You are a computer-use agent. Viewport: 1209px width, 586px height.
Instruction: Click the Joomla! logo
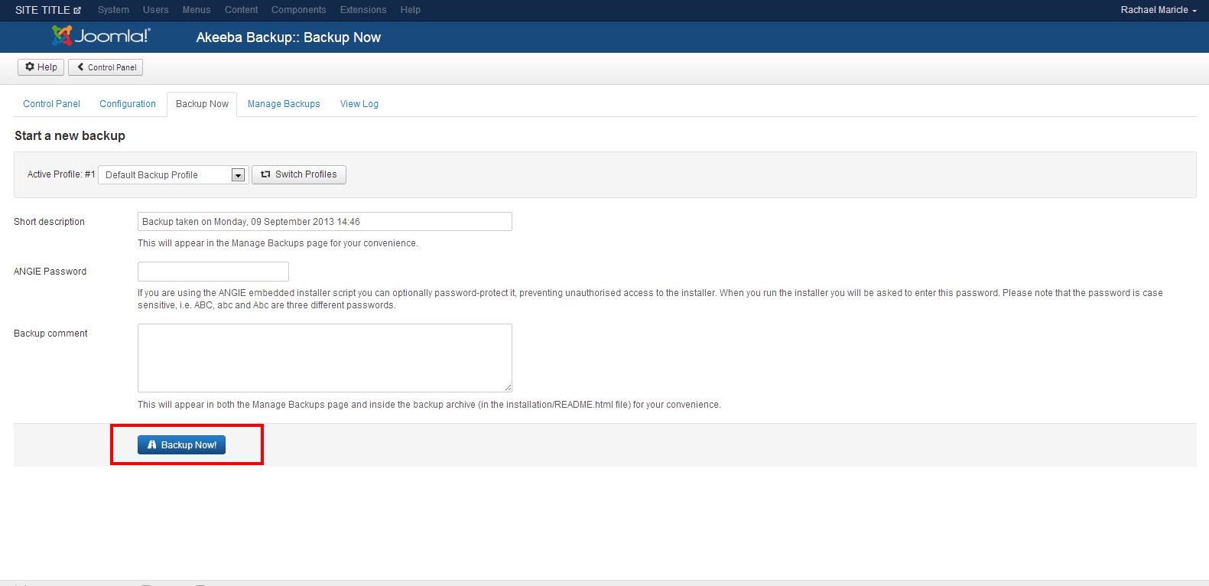(101, 36)
